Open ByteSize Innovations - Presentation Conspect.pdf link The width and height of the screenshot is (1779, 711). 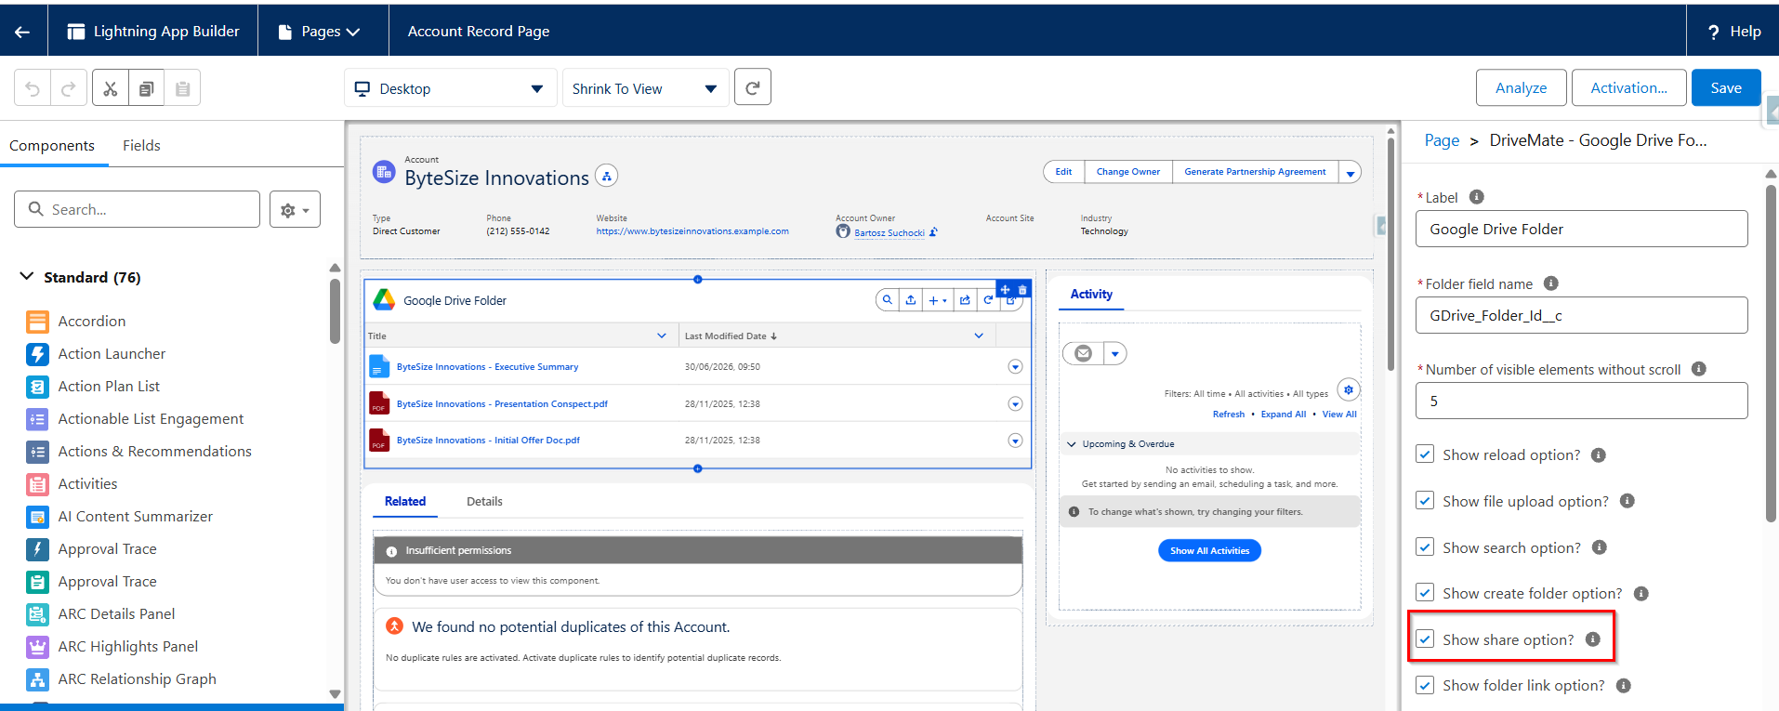tap(502, 404)
